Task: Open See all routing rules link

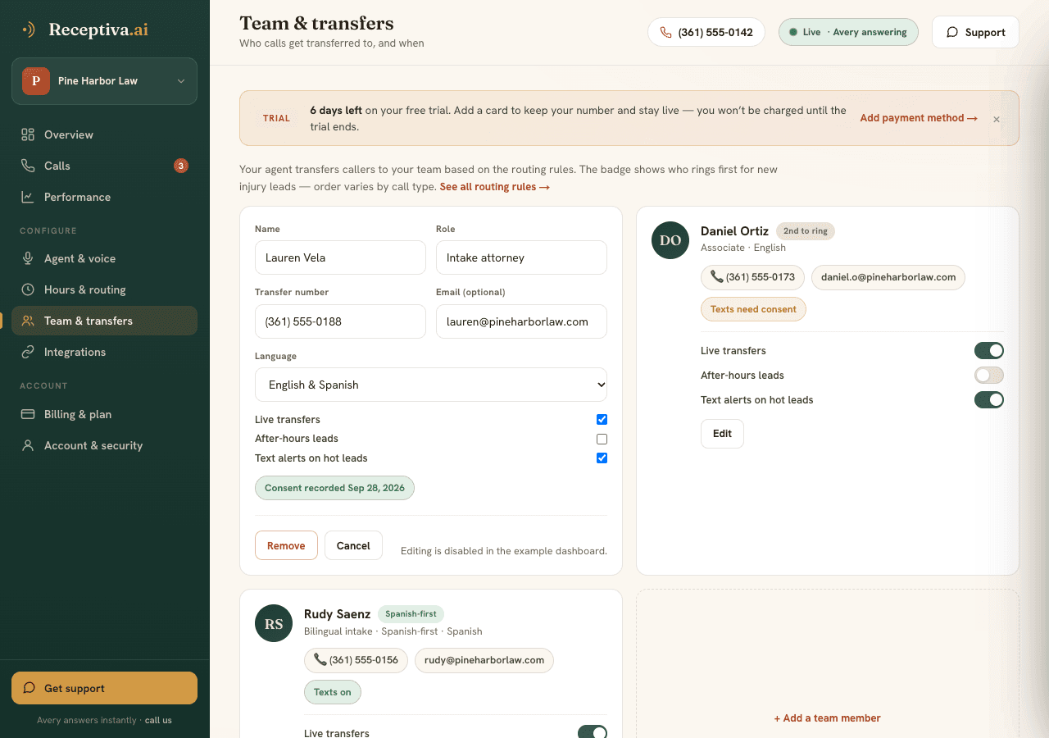Action: click(x=494, y=187)
